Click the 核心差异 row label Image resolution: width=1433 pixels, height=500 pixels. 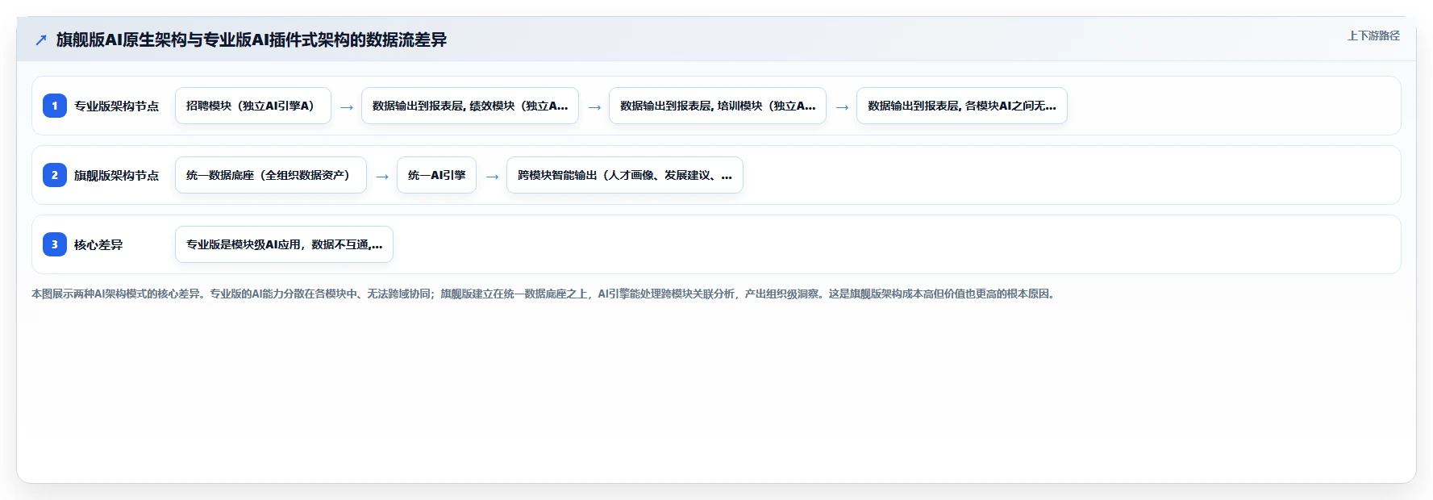click(x=98, y=244)
